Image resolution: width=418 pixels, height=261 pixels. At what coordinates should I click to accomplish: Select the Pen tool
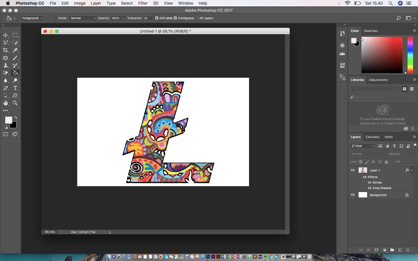(x=6, y=88)
